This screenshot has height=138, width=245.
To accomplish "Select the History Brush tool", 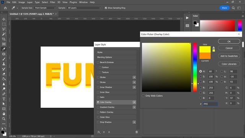I will [4, 69].
